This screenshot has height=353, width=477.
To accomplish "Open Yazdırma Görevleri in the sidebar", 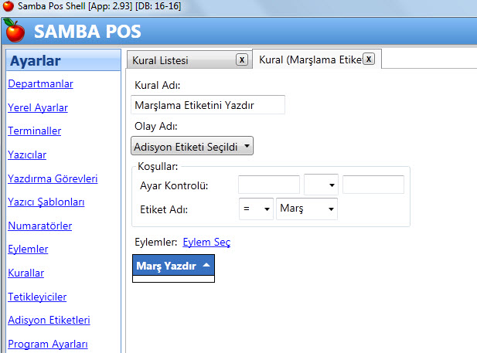I will point(53,178).
